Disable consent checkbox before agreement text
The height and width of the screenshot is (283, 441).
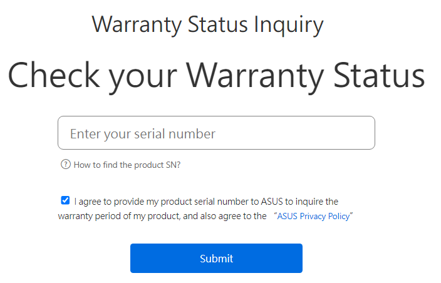tap(65, 200)
